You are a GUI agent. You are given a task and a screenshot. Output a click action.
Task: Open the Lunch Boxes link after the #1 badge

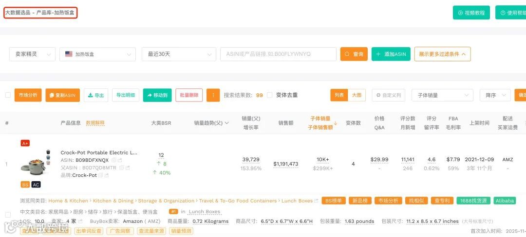[x=204, y=212]
